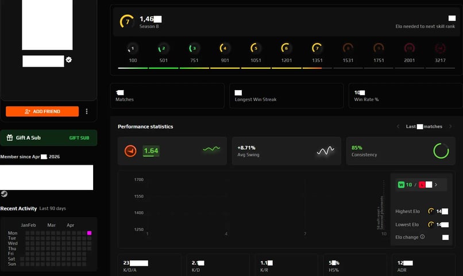The height and width of the screenshot is (276, 463).
Task: Select the level 4 rank badge at 901
Action: point(225,48)
